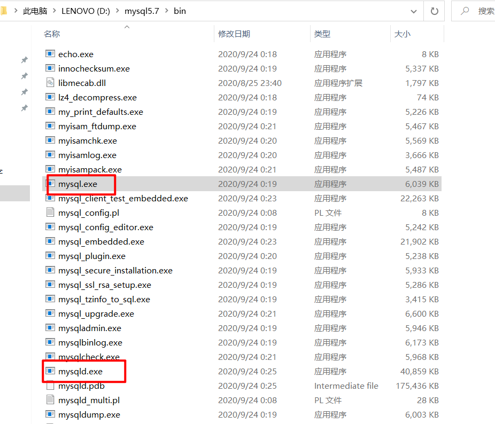This screenshot has width=495, height=424.
Task: Click the search magnifier icon
Action: 465,11
